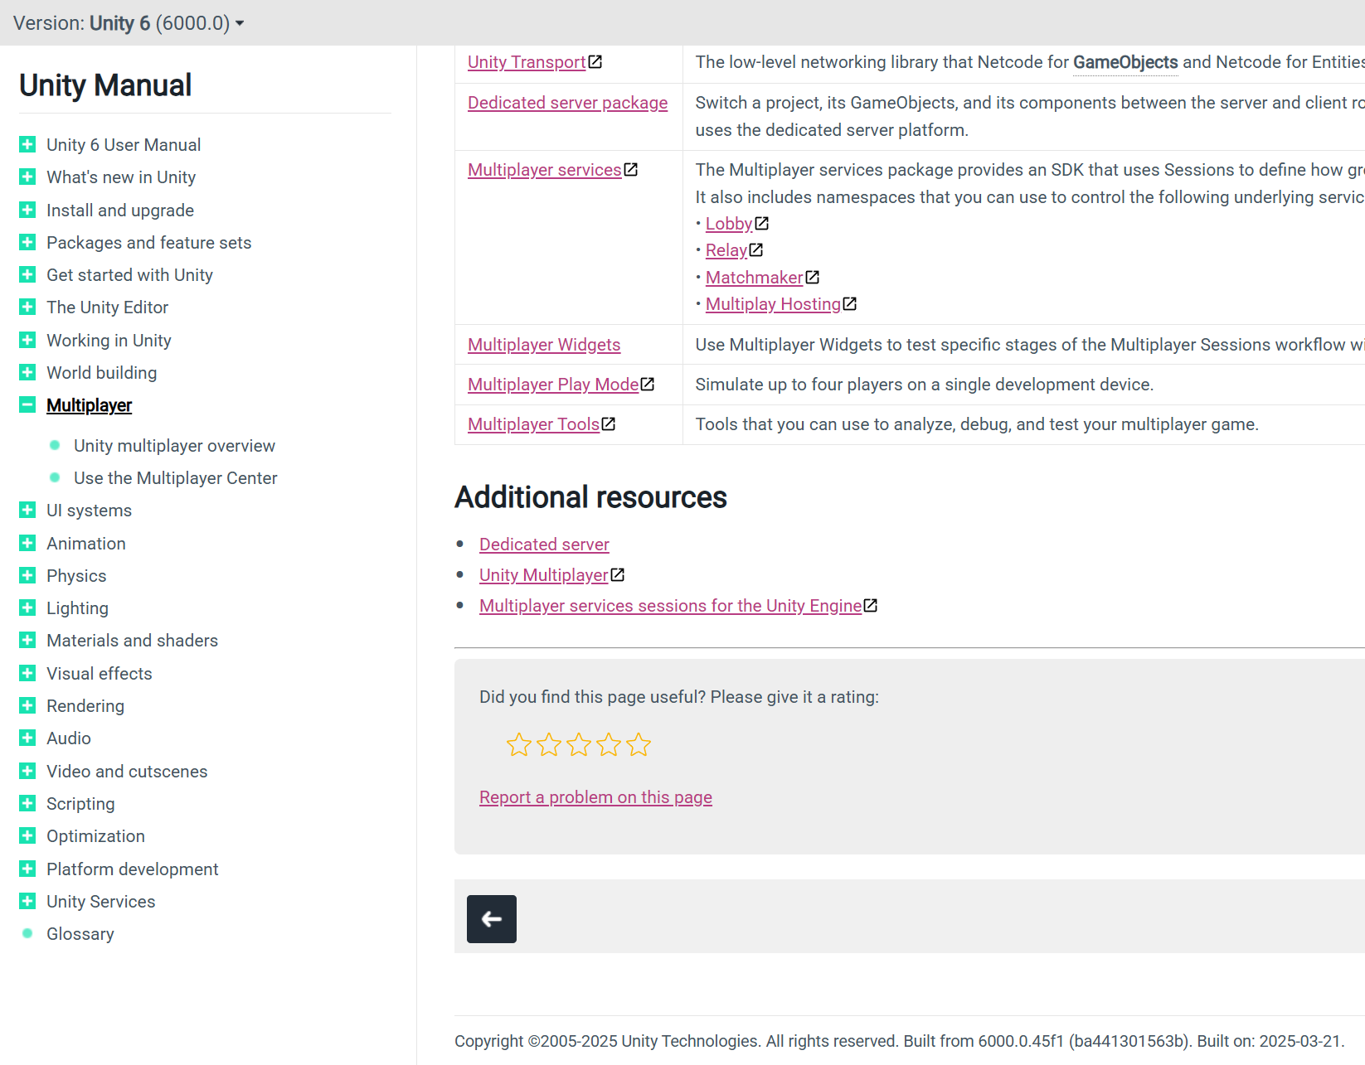This screenshot has height=1065, width=1365.
Task: Collapse the Multiplayer section minus icon
Action: tap(27, 404)
